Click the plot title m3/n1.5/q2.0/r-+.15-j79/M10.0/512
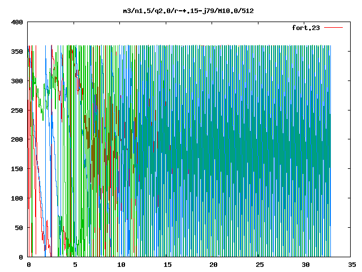Viewport: 362px width, 272px height. point(188,11)
